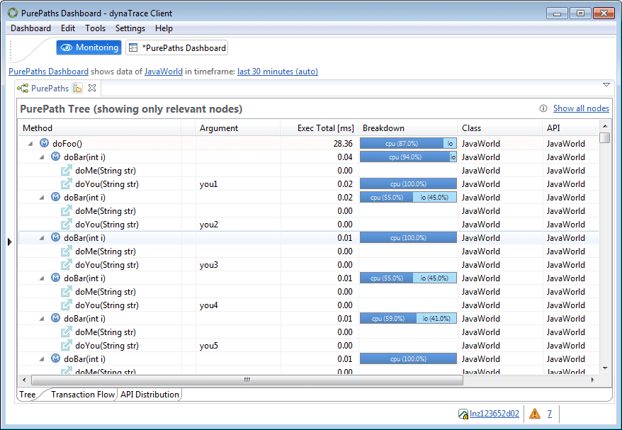
Task: Click the doYou icon in the you2 row
Action: (x=67, y=225)
